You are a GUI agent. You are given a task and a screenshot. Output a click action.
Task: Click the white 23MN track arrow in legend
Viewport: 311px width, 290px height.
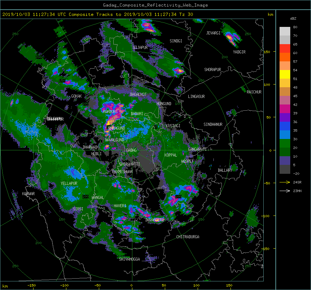pyautogui.click(x=285, y=191)
